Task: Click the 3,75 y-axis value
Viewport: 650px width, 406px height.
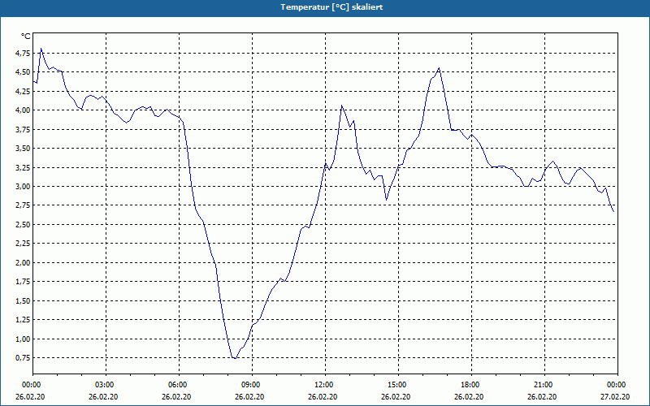Action: point(24,129)
